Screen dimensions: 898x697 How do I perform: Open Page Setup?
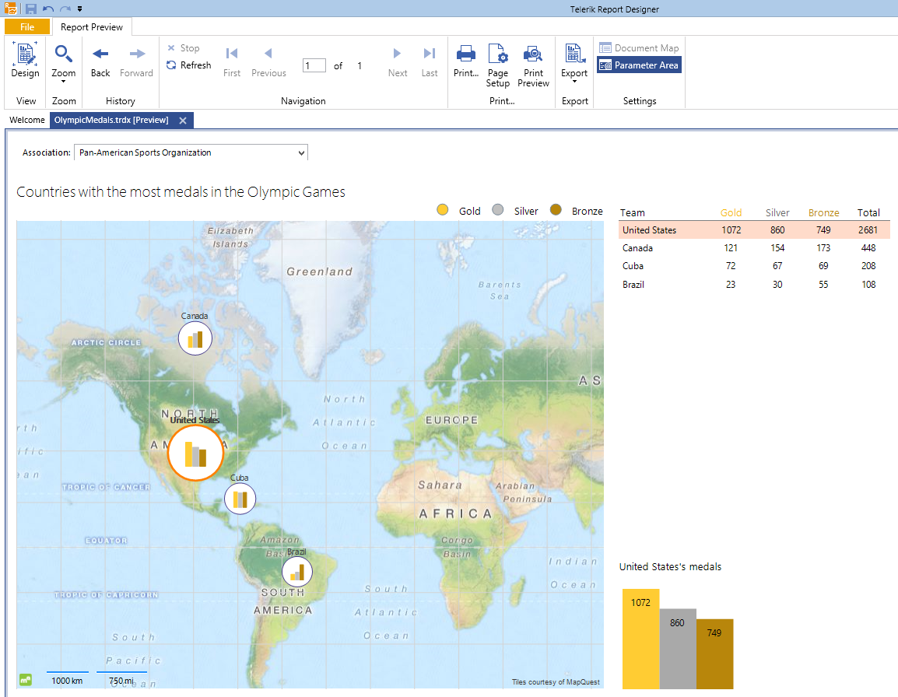[497, 62]
